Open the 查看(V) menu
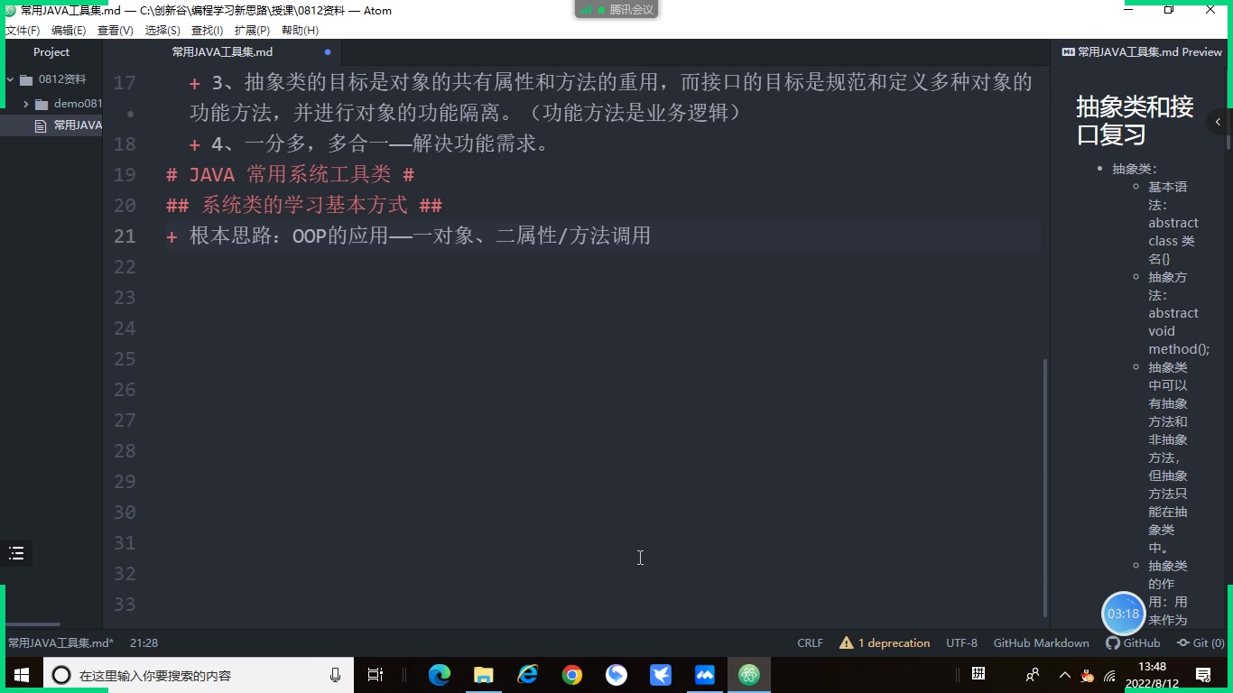The width and height of the screenshot is (1233, 693). point(116,30)
